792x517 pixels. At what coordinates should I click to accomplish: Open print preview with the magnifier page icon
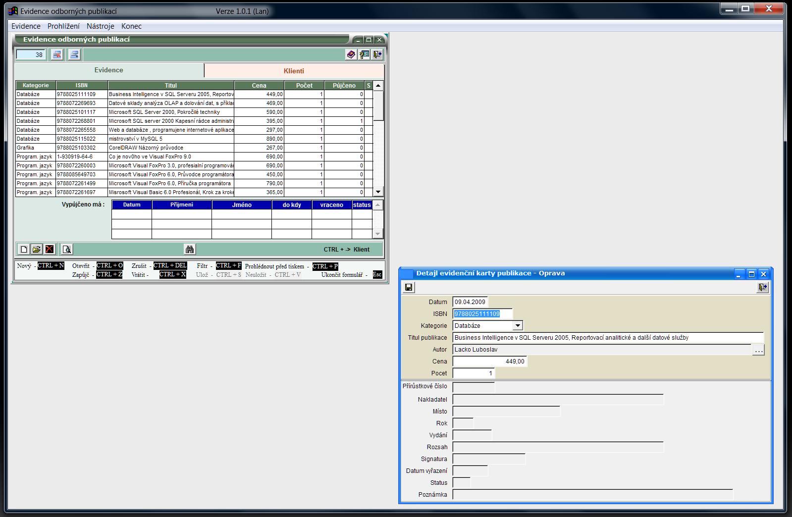pos(67,249)
